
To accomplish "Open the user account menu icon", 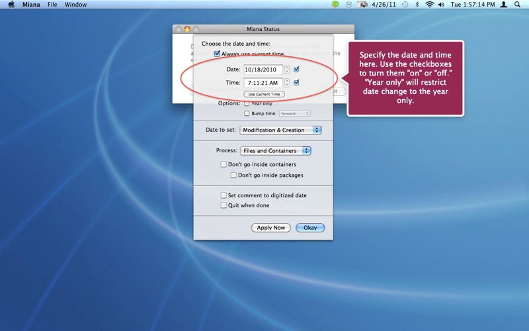I will 503,5.
